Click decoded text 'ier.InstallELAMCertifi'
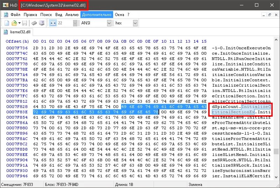This screenshot has height=188, width=280. point(241,176)
